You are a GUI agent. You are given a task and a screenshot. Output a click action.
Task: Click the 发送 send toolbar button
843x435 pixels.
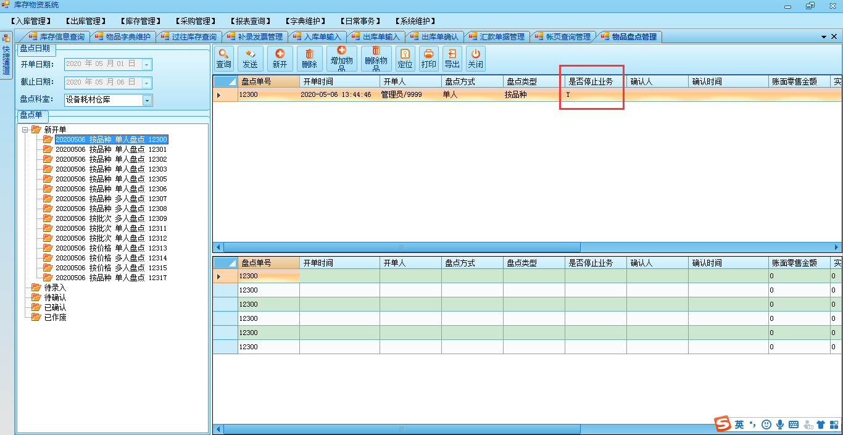[250, 59]
